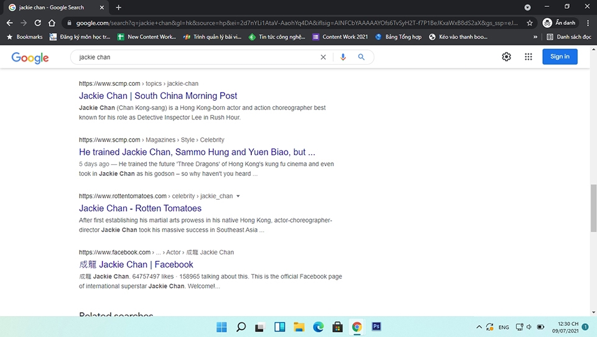Click the sync tray icon
The width and height of the screenshot is (597, 337).
490,327
